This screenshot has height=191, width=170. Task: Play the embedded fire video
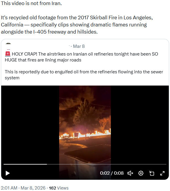point(8,173)
